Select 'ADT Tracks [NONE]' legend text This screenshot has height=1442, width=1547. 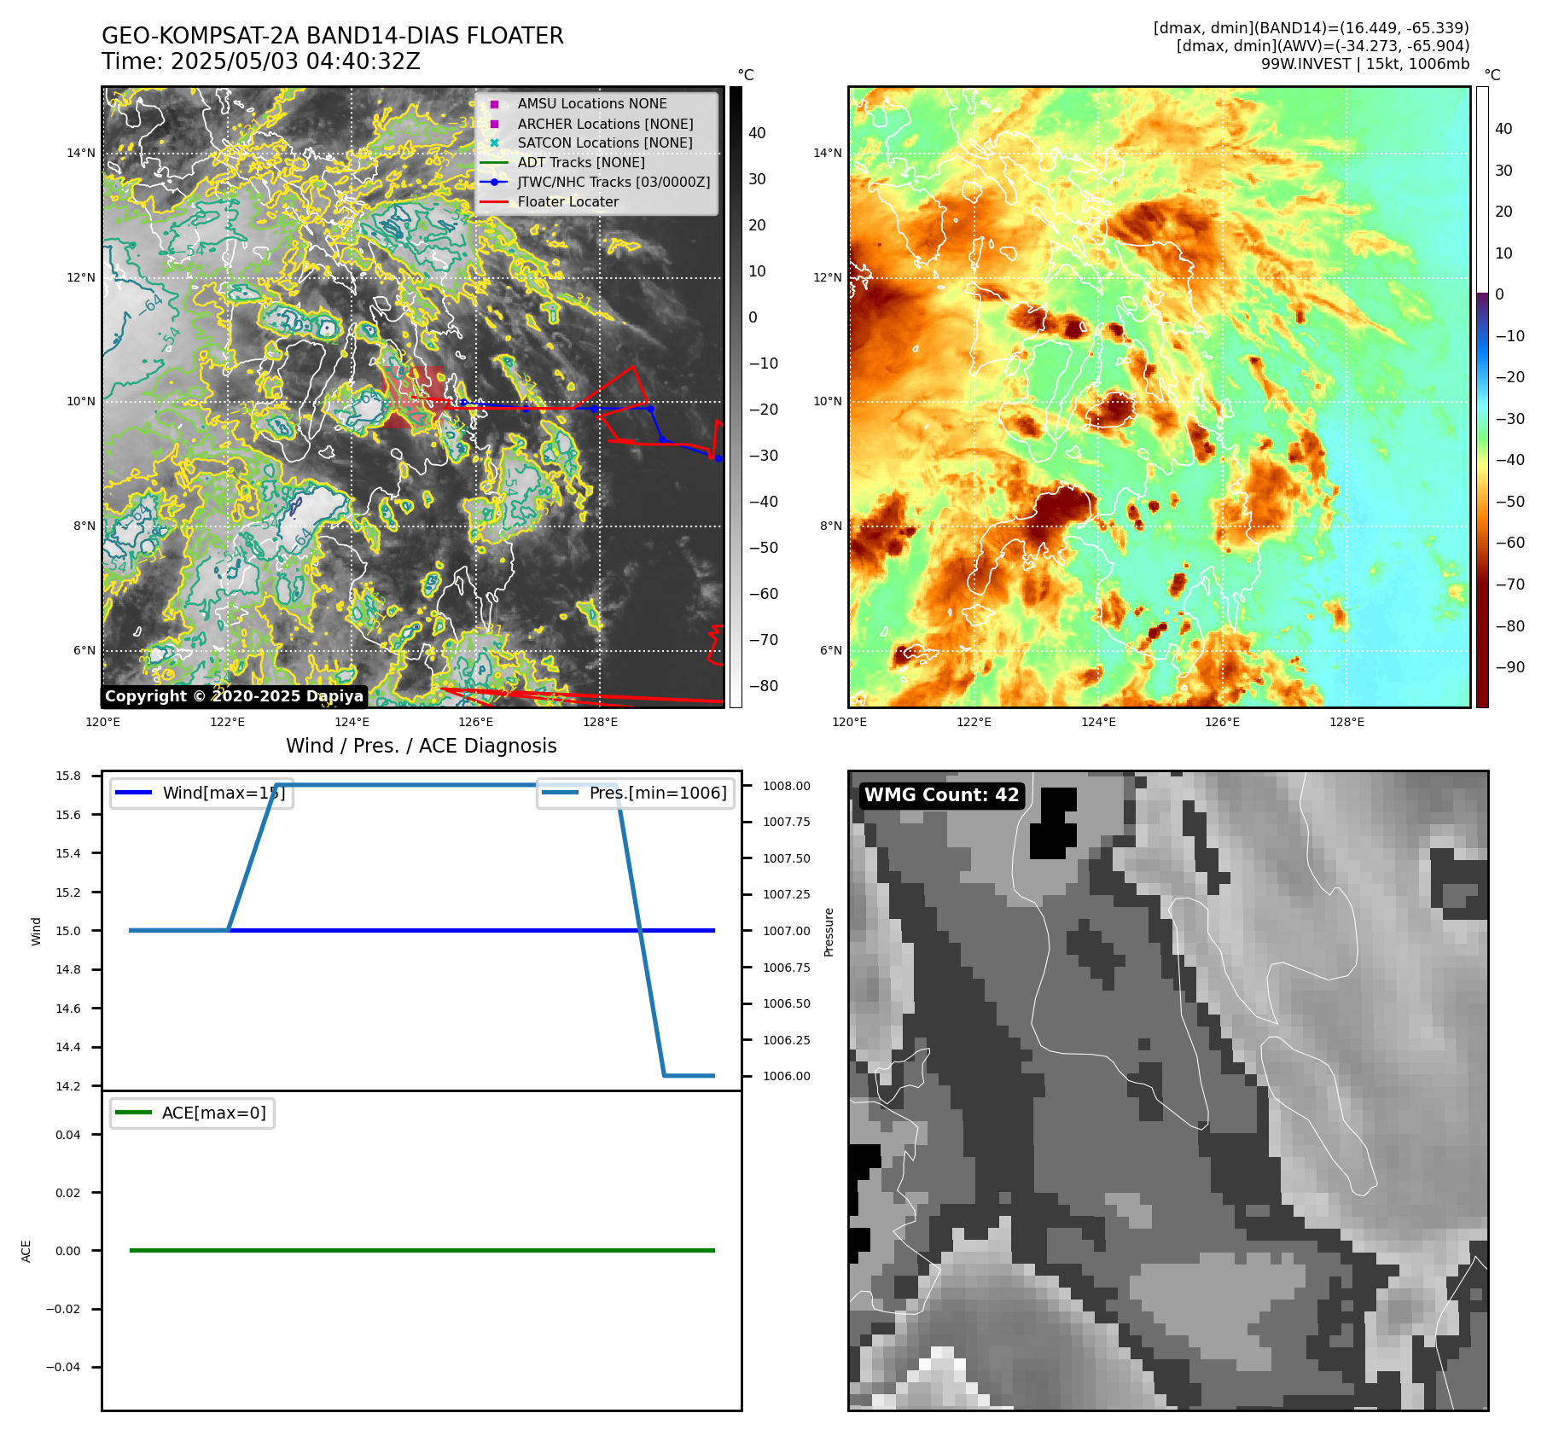click(x=581, y=162)
